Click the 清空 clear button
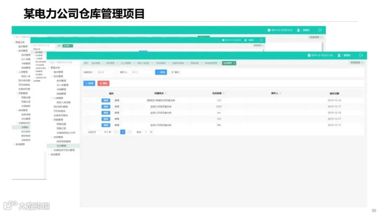The height and width of the screenshot is (213, 379). coord(175,72)
